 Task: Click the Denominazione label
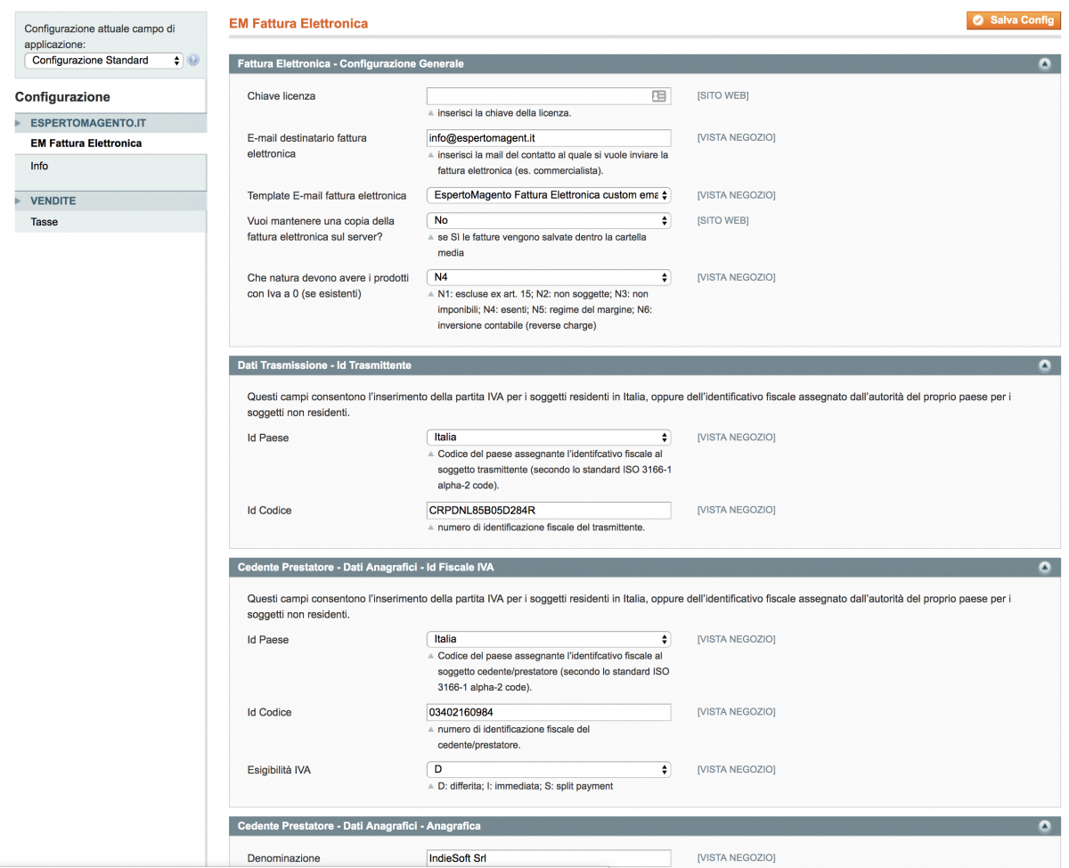[x=283, y=858]
